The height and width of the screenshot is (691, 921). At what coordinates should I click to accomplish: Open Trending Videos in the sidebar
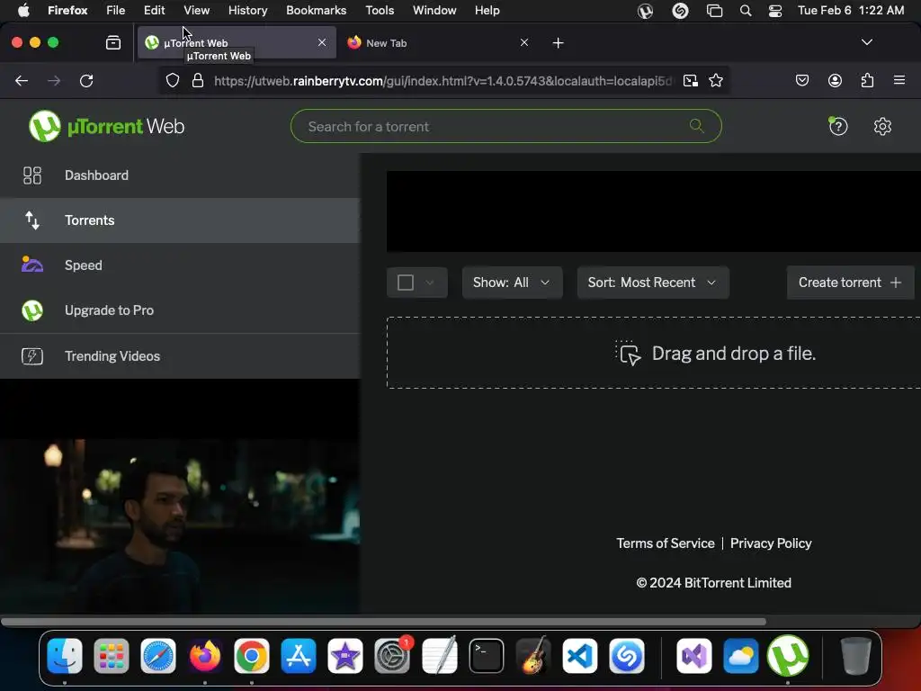(x=180, y=356)
